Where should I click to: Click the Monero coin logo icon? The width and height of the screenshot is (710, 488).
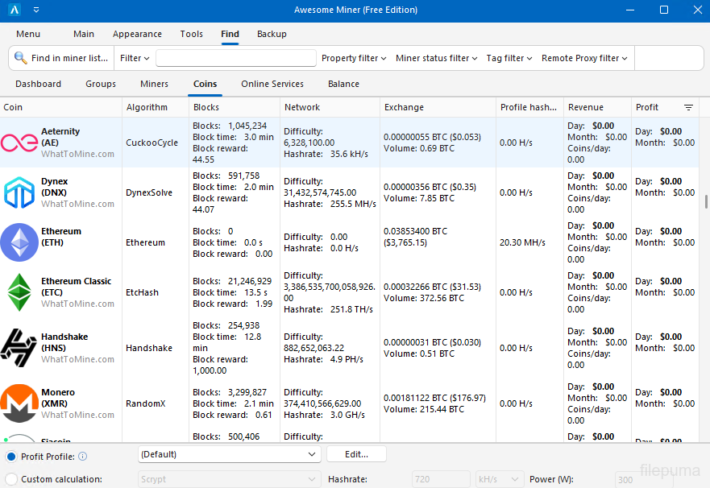[x=19, y=403]
